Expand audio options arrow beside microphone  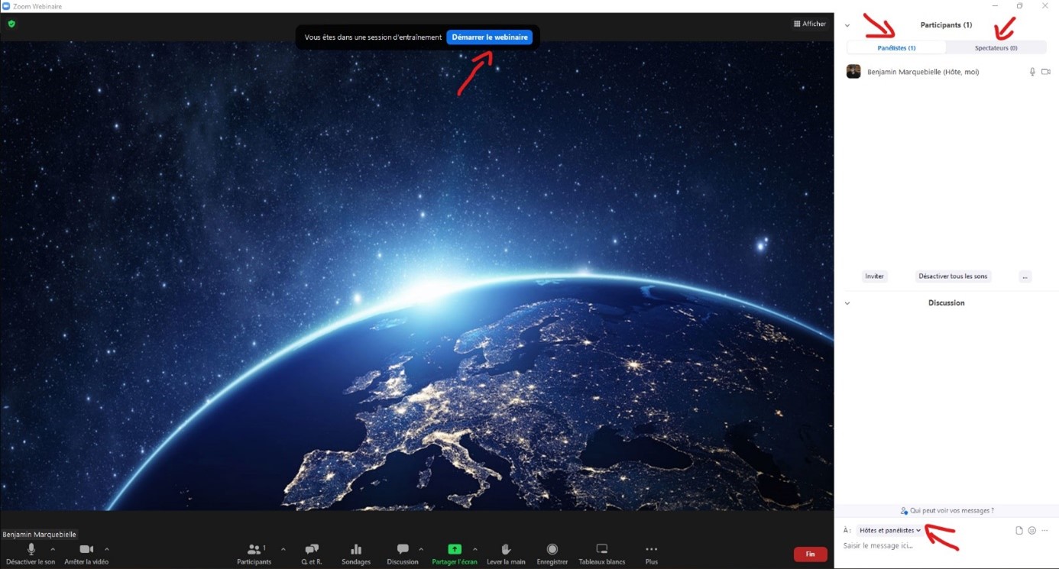(53, 549)
